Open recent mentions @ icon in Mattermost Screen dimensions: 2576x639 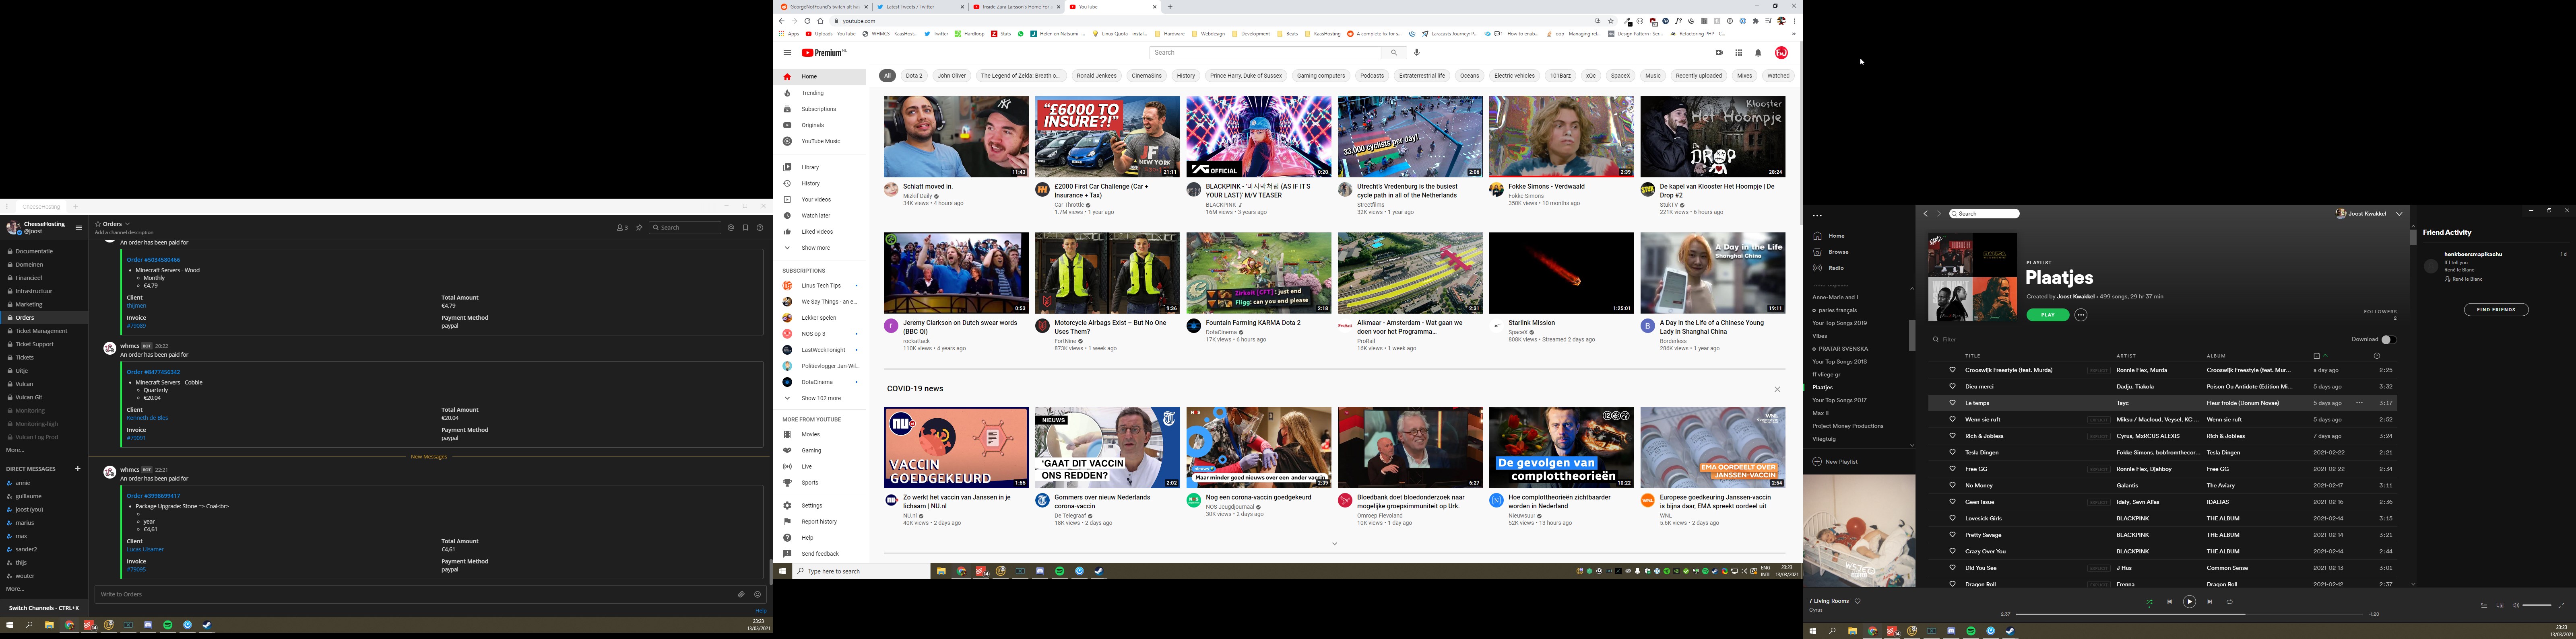(x=731, y=228)
